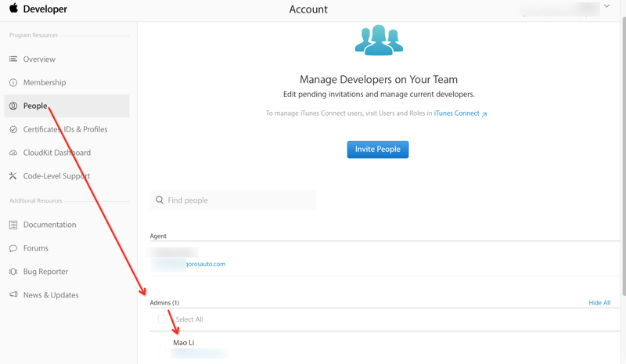Open the Membership sidebar item
This screenshot has width=626, height=364.
pyautogui.click(x=45, y=83)
